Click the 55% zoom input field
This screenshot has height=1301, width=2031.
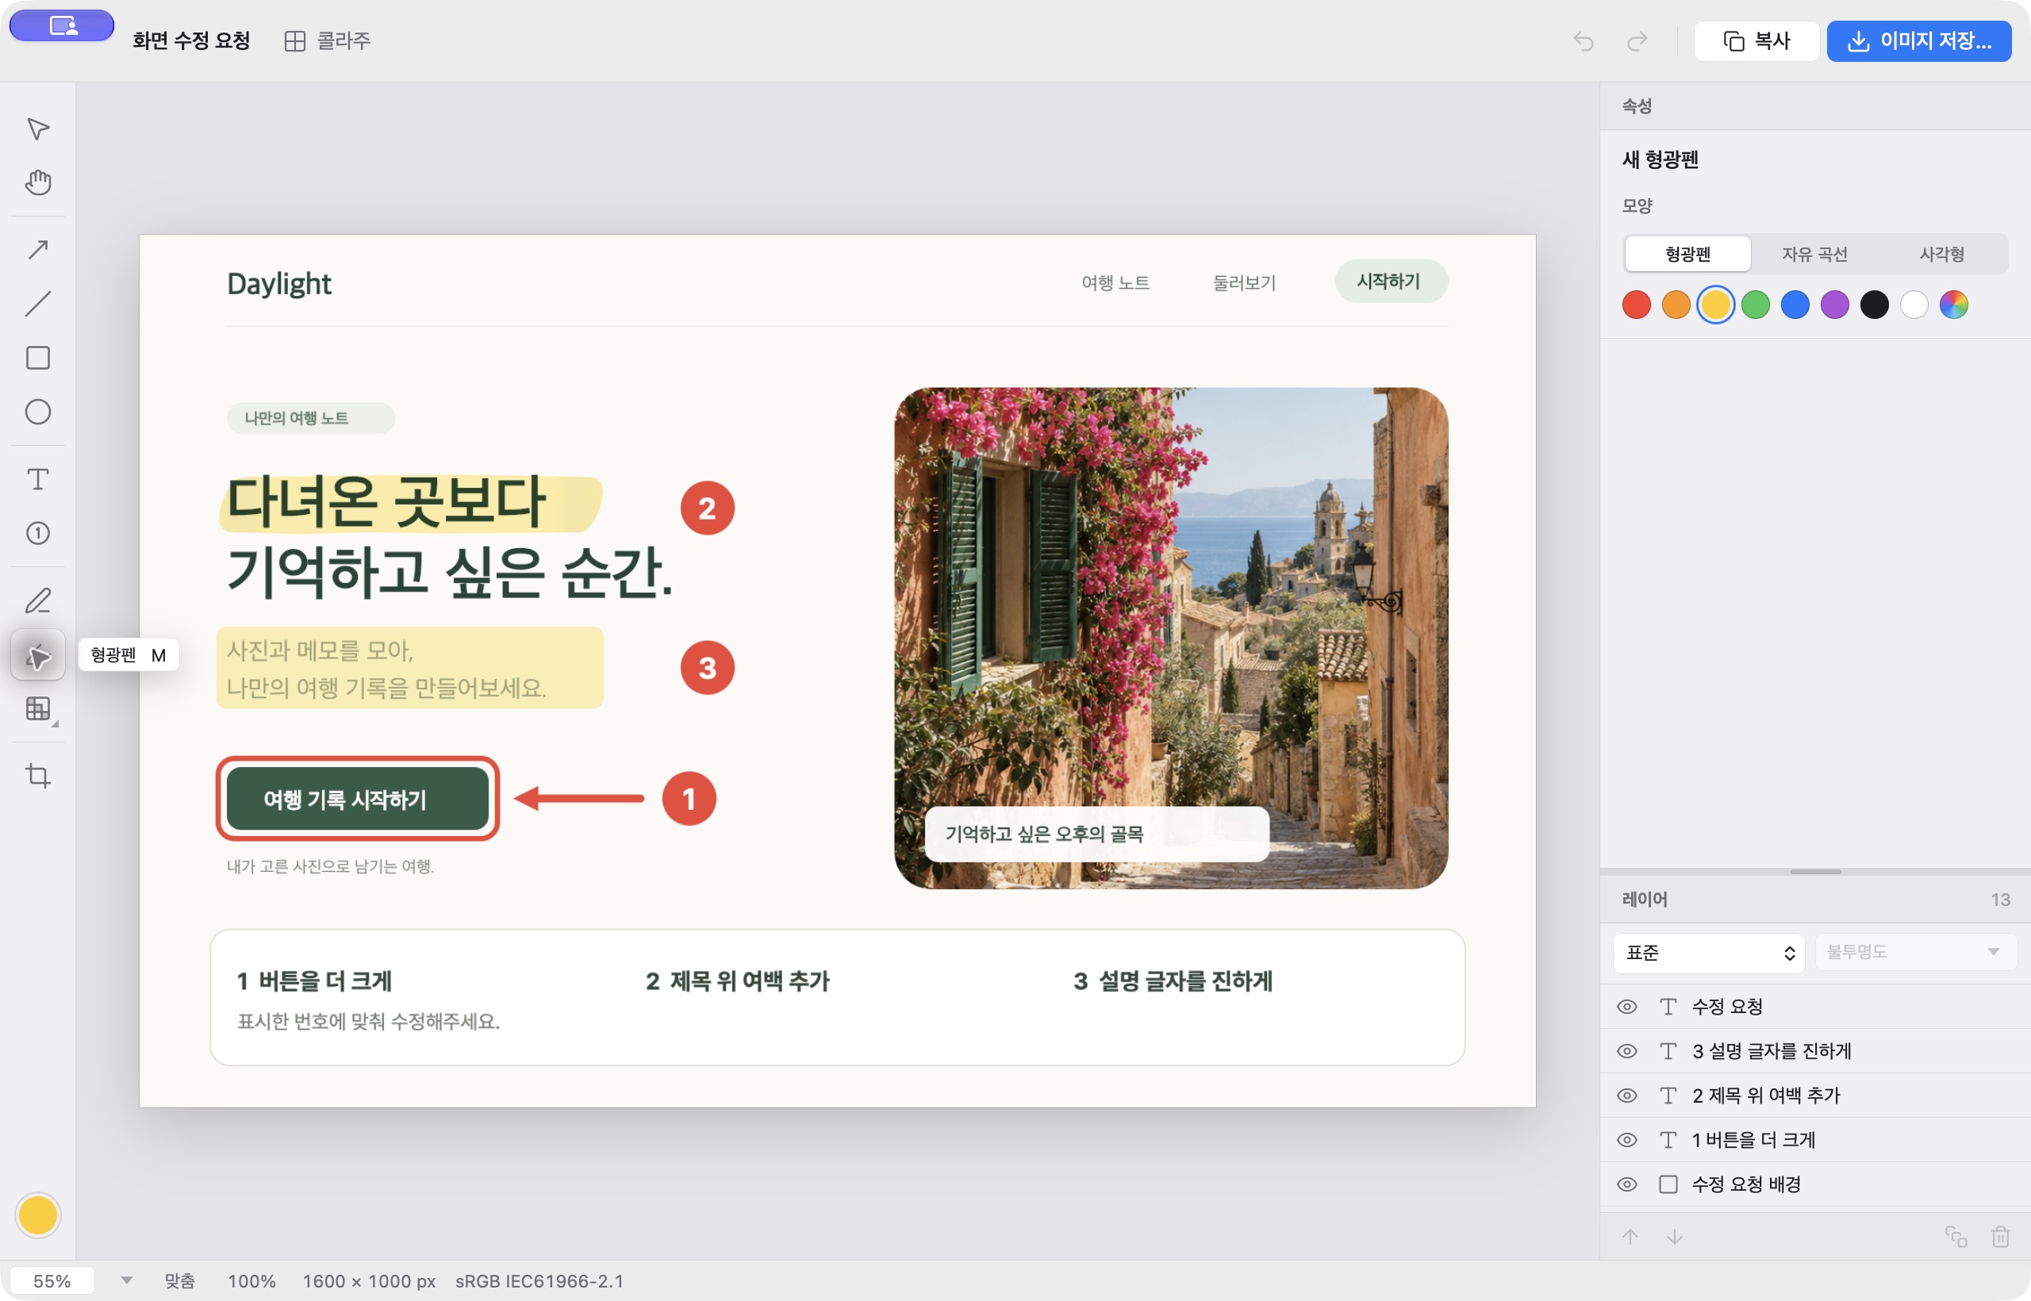(x=52, y=1280)
